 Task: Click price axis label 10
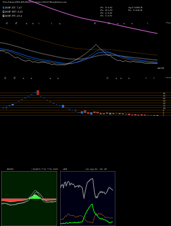click(x=164, y=109)
